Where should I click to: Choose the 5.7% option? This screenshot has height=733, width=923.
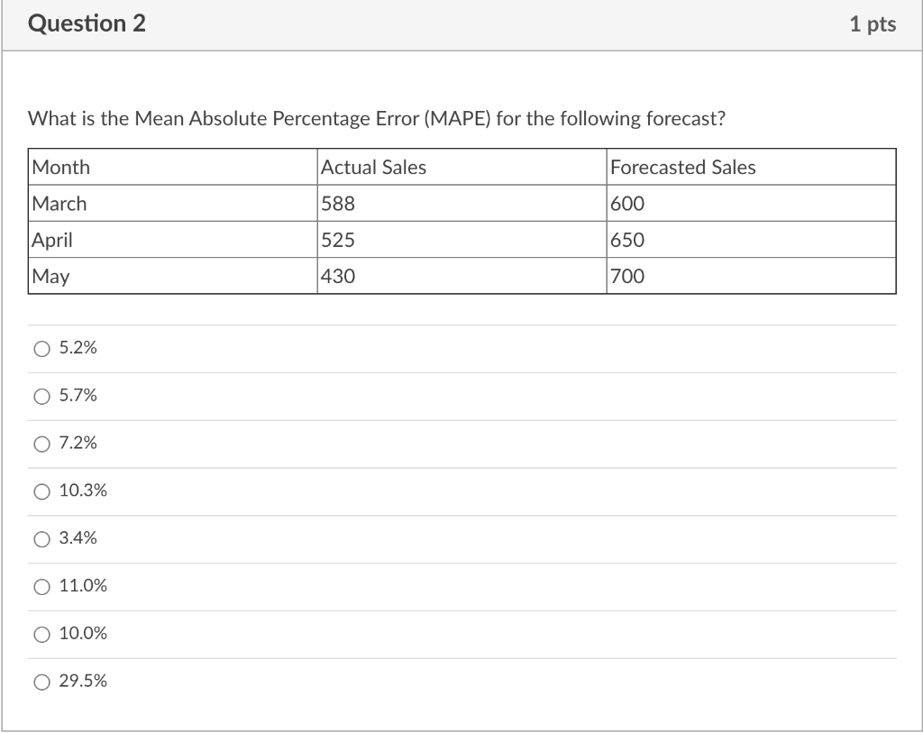point(41,396)
